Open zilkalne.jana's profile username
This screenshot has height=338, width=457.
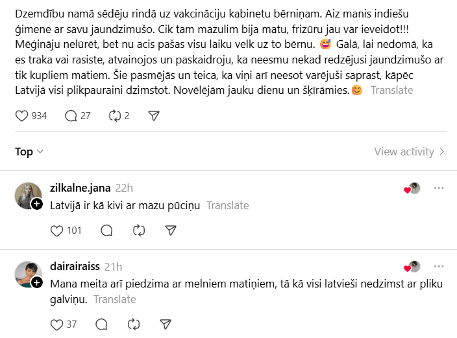point(79,188)
